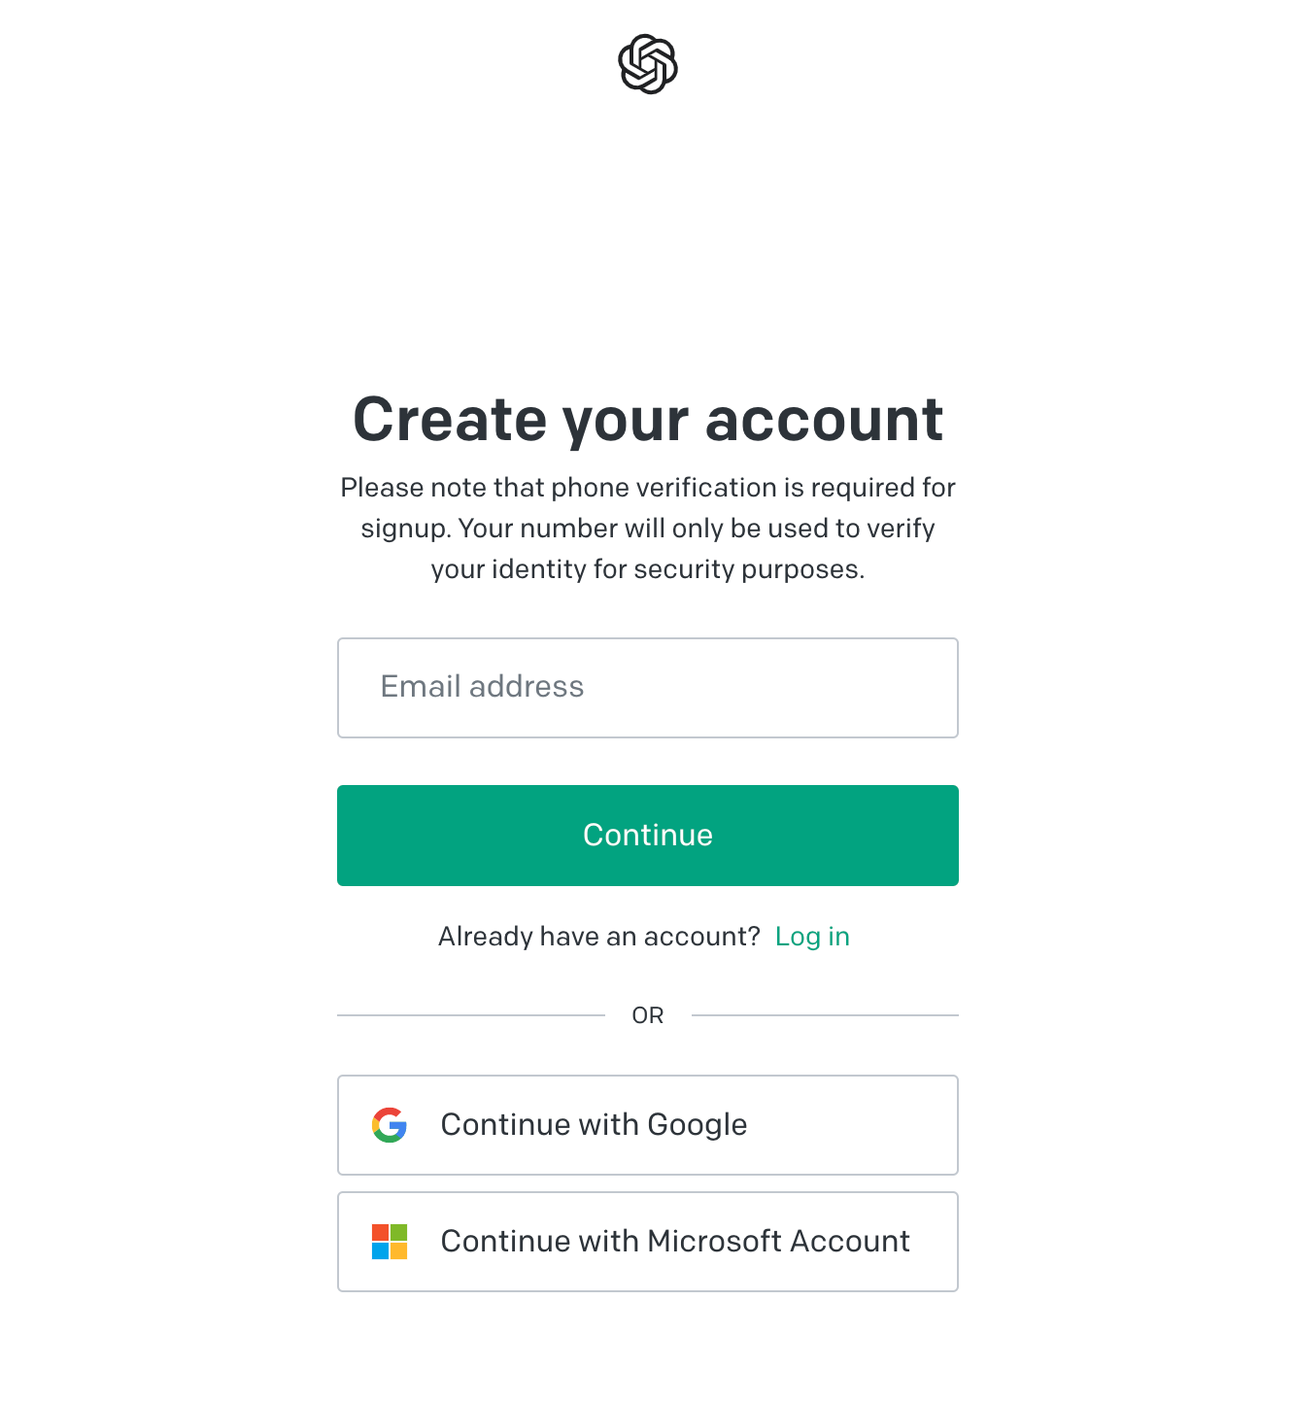
Task: Click the "Already have an account?" text
Action: (598, 937)
